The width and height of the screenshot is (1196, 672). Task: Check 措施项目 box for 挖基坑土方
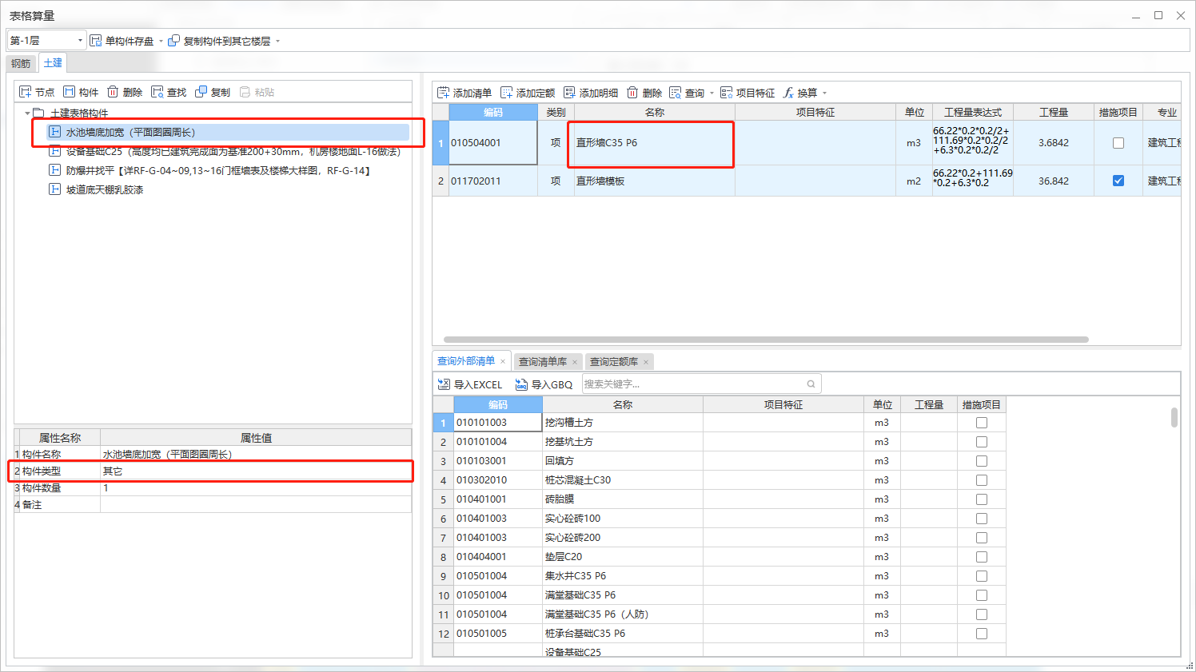[x=982, y=442]
